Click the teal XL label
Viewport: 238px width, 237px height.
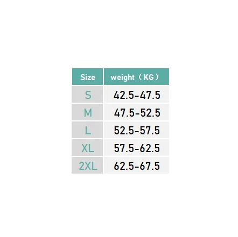(88, 148)
